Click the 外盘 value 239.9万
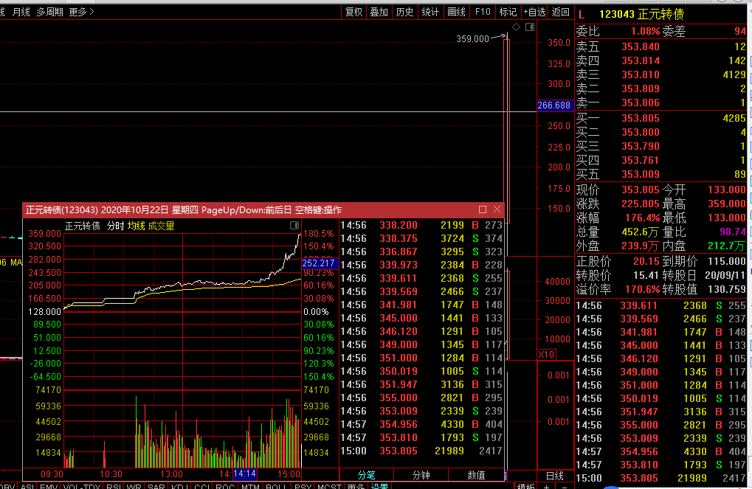Screen dimensions: 752x489 (640, 246)
